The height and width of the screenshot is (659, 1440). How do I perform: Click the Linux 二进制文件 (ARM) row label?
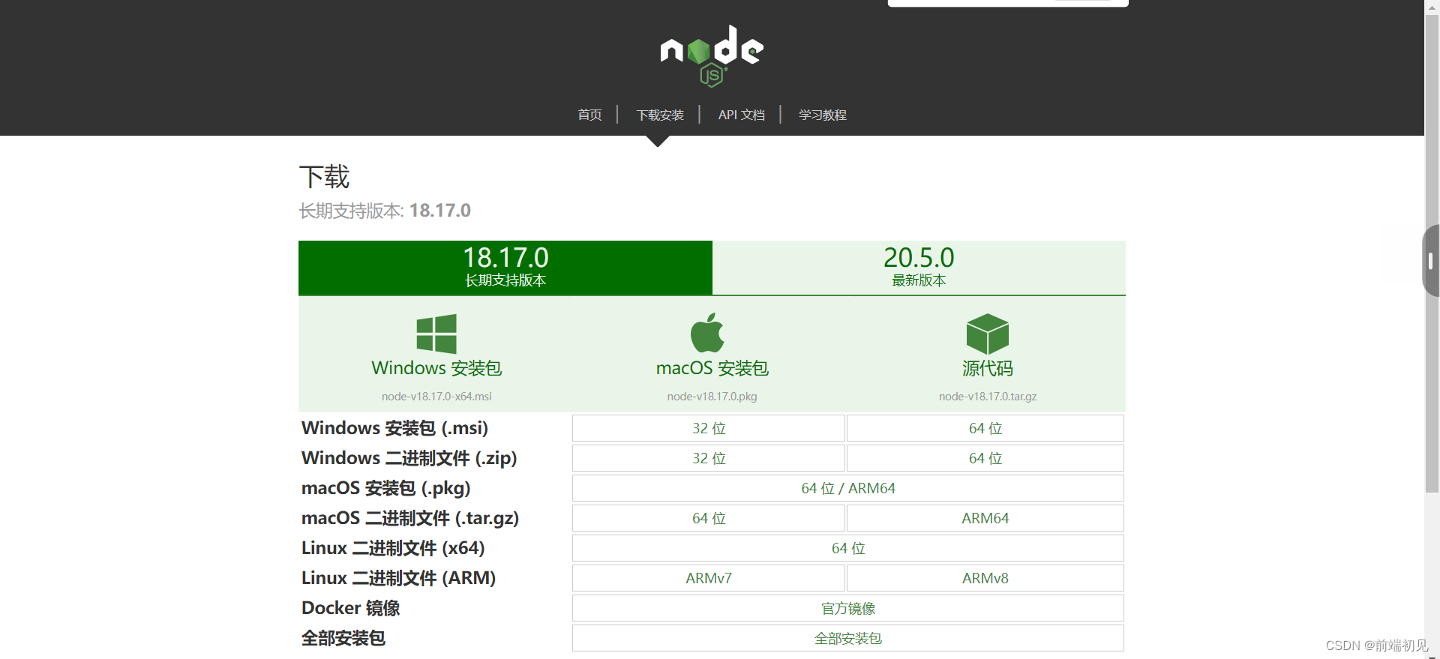point(398,578)
